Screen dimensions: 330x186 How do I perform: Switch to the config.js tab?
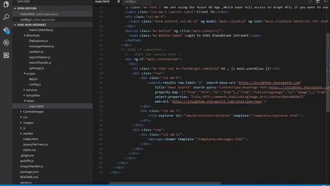coord(130,2)
